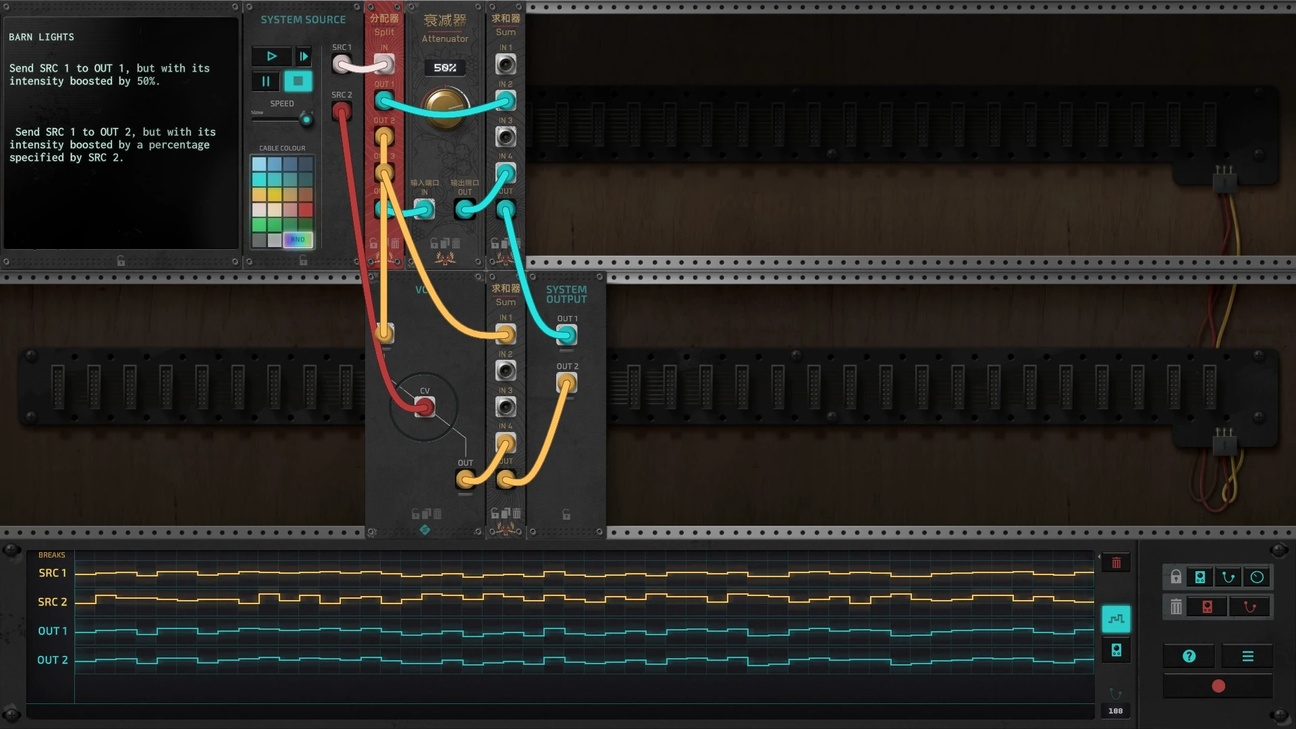
Task: Open help with the question mark
Action: point(1189,656)
